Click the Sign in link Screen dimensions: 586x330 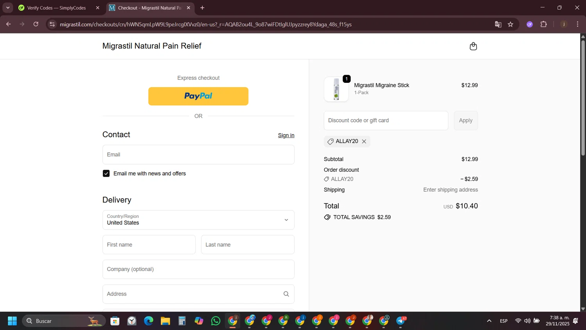click(x=286, y=135)
